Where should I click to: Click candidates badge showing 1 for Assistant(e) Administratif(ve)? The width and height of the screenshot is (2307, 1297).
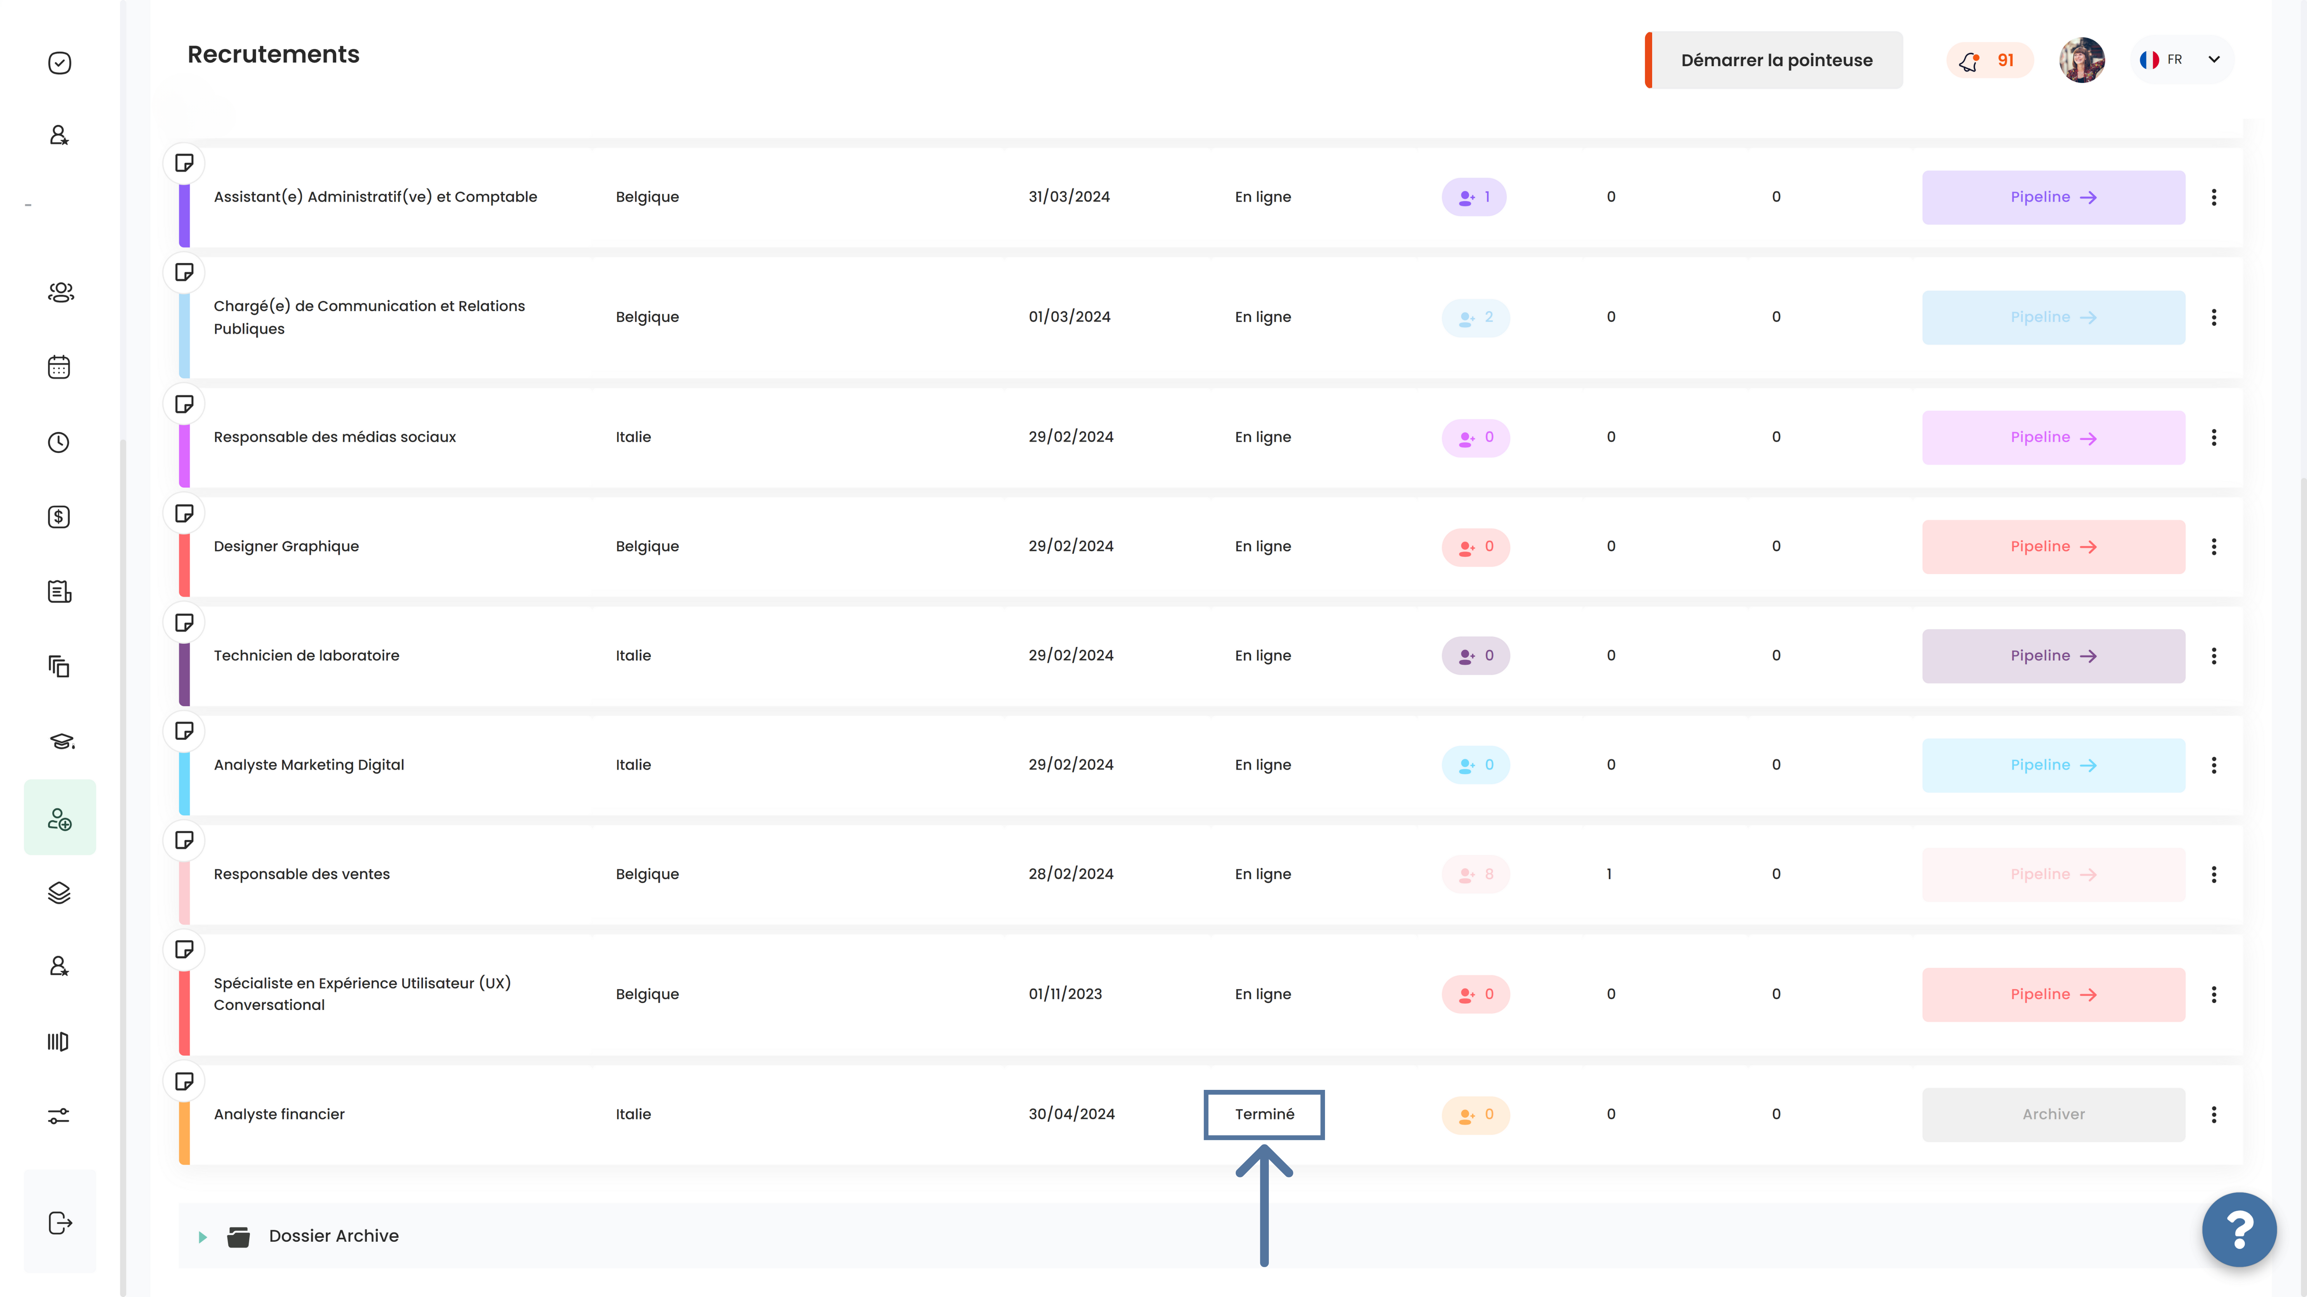(1474, 197)
